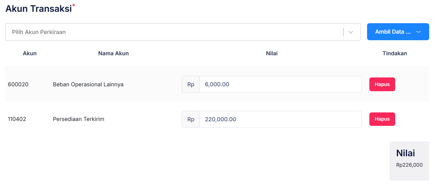
Task: Click the Nilai column header
Action: point(272,53)
